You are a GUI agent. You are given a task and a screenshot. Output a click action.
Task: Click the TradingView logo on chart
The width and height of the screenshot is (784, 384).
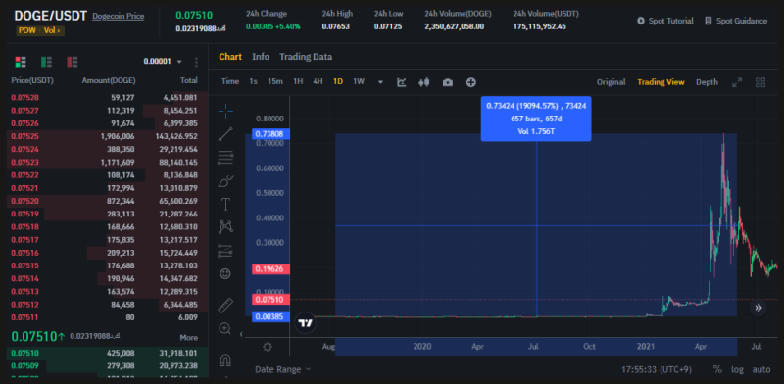pyautogui.click(x=305, y=323)
